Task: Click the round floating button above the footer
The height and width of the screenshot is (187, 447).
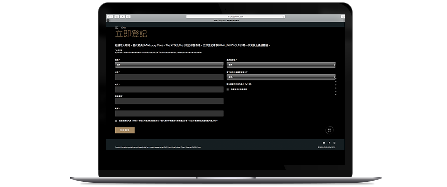Action: (329, 130)
